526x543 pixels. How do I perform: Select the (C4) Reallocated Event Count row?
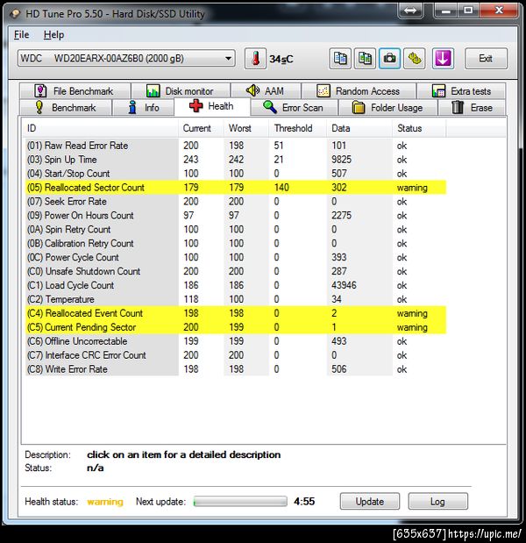[236, 313]
